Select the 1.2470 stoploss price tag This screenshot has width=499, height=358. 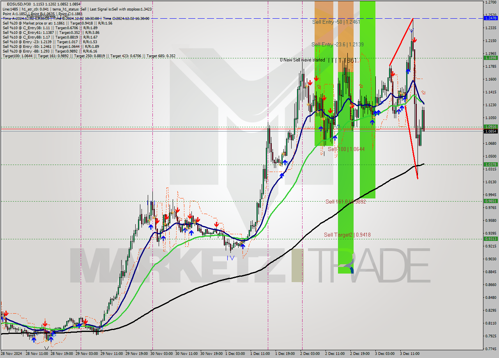(x=490, y=18)
